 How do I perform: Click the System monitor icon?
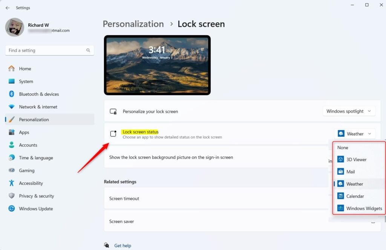coord(12,81)
